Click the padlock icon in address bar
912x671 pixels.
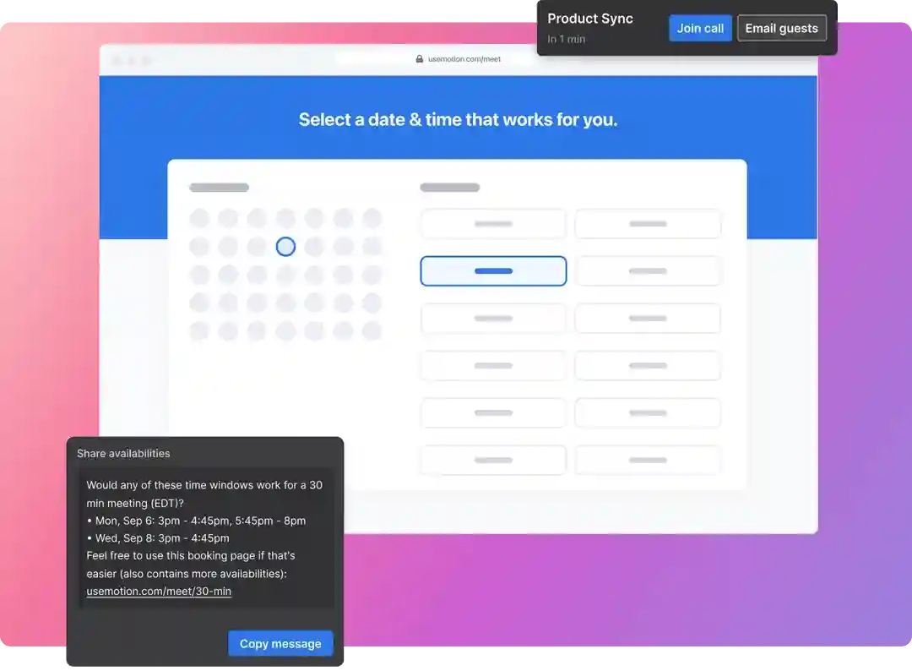pyautogui.click(x=420, y=59)
